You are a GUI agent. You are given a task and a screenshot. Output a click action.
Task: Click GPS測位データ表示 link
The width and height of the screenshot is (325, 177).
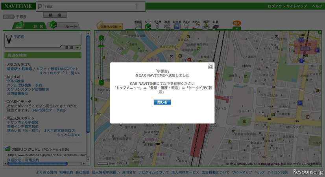pos(49,110)
